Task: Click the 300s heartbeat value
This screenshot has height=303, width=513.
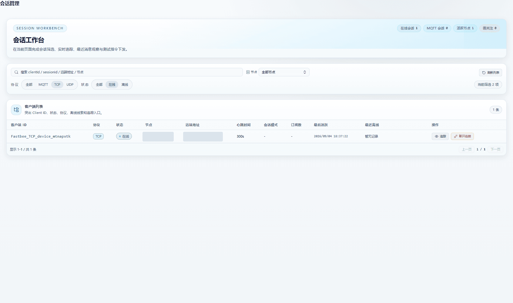Action: coord(240,136)
